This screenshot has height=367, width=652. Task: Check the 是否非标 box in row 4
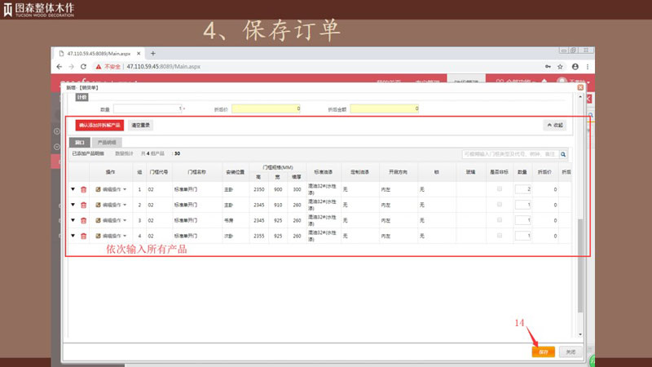(499, 237)
